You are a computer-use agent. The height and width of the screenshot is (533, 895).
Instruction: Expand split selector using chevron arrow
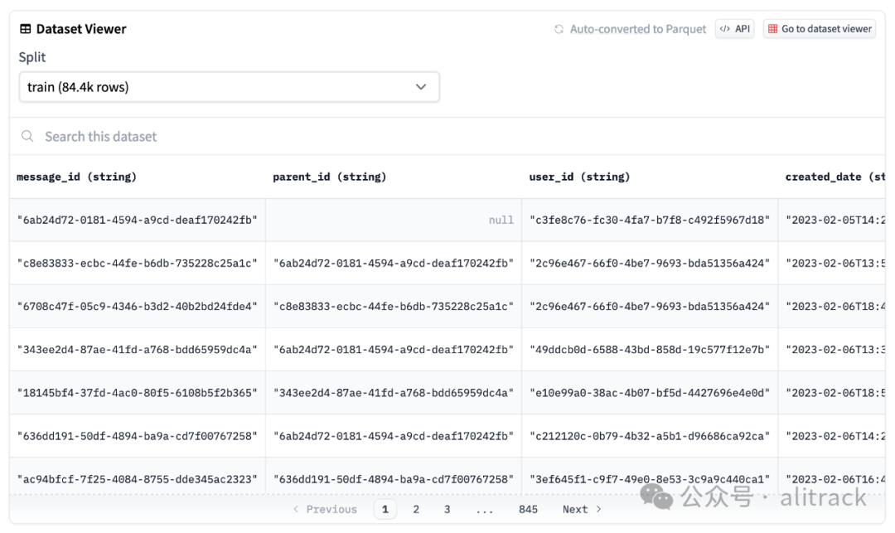tap(421, 87)
